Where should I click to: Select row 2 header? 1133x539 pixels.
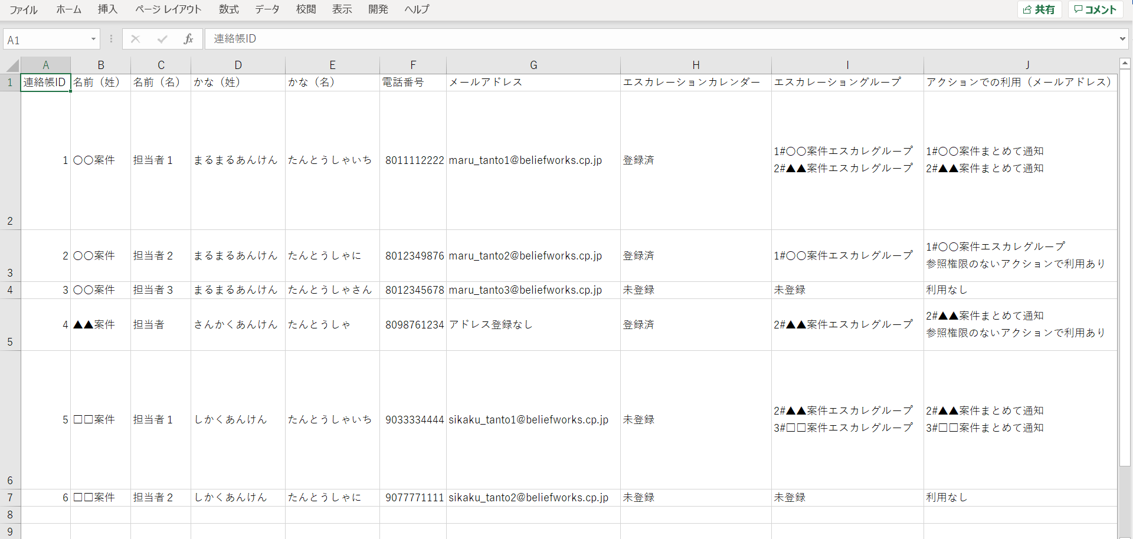(x=10, y=160)
